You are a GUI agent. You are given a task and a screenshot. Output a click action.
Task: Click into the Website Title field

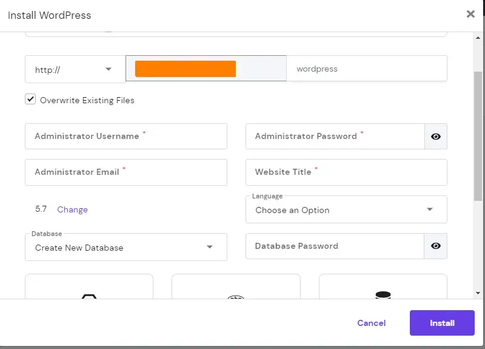[x=346, y=172]
